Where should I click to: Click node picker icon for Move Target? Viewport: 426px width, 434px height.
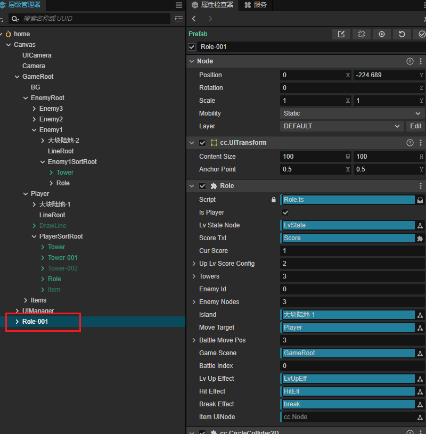420,327
